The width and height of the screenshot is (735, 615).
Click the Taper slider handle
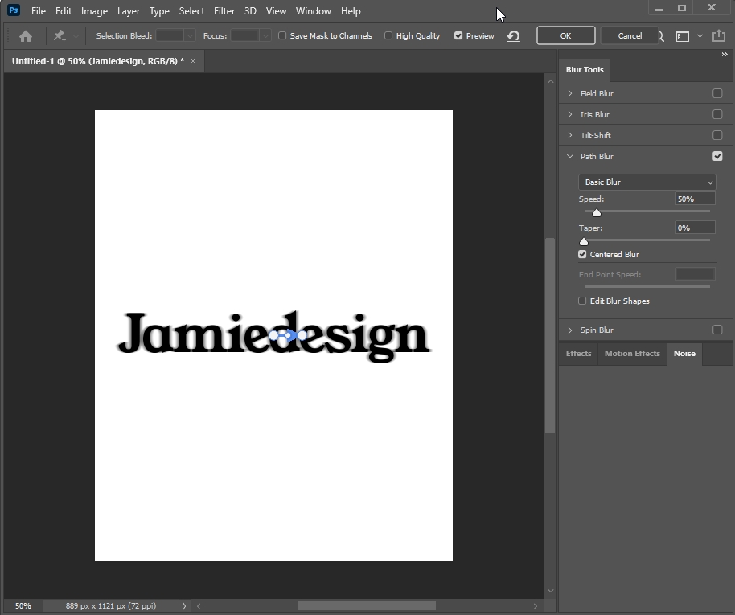[x=584, y=242]
